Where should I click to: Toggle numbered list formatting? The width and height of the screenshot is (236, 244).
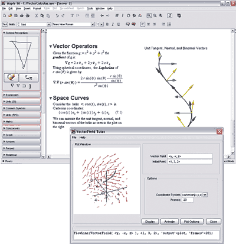[169, 24]
